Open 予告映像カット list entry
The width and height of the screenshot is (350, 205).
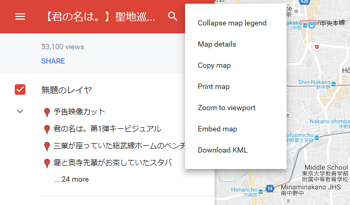(79, 112)
